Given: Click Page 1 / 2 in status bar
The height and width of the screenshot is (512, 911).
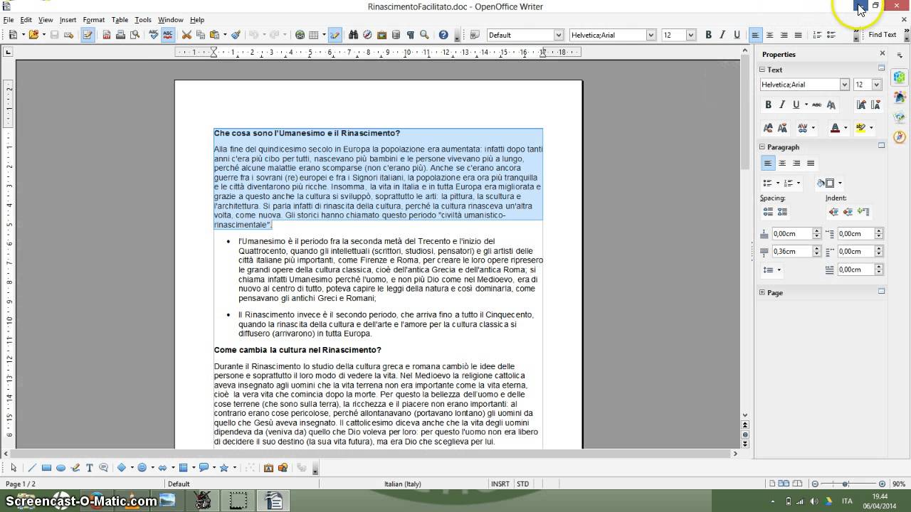Looking at the screenshot, I should tap(21, 484).
